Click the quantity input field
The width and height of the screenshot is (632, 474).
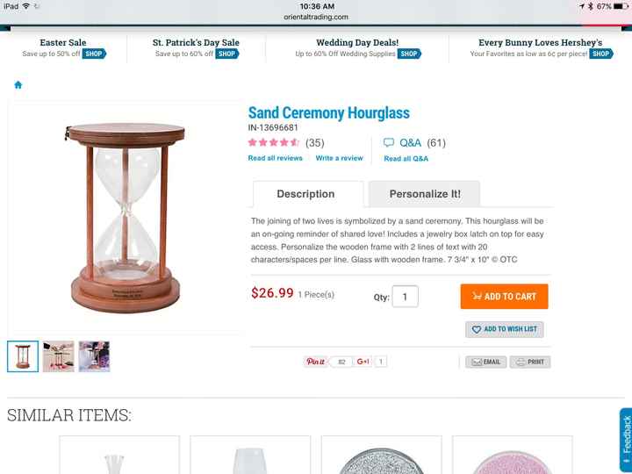(405, 297)
